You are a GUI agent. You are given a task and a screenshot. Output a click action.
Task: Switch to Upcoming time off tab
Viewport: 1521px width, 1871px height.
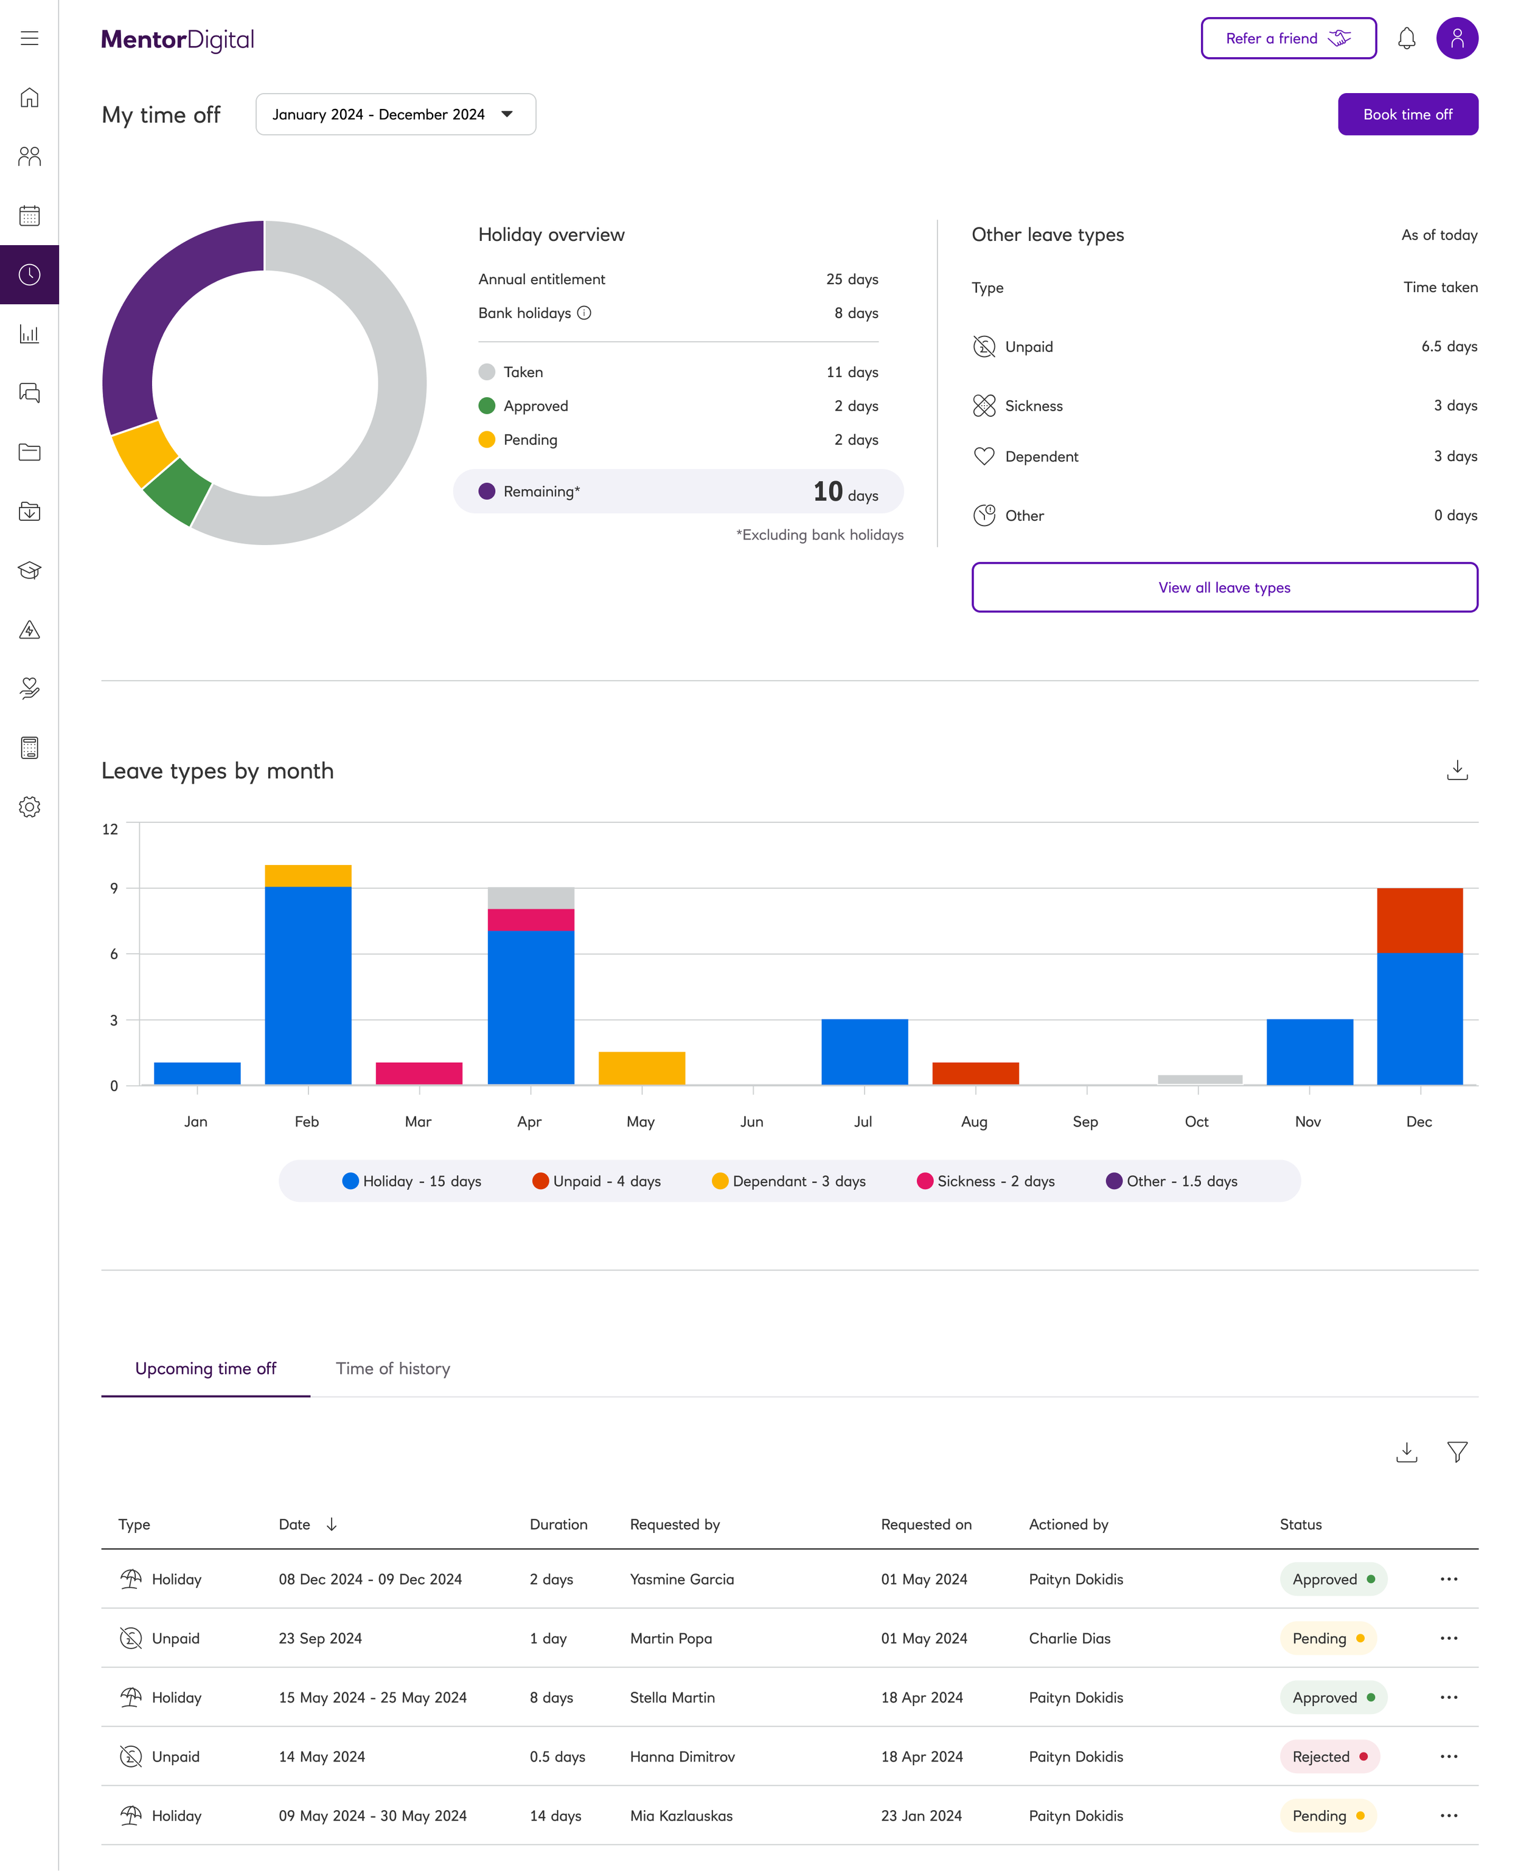tap(206, 1368)
